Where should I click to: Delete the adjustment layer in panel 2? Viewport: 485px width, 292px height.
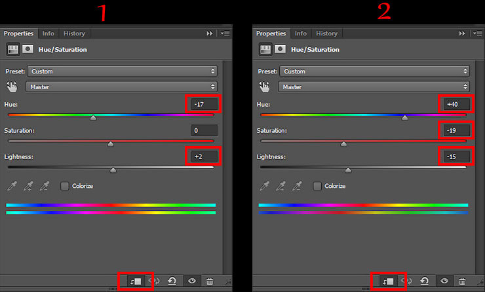(x=462, y=281)
